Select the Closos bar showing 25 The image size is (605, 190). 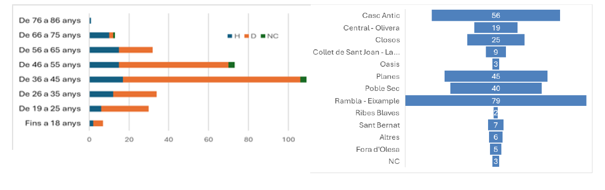496,40
